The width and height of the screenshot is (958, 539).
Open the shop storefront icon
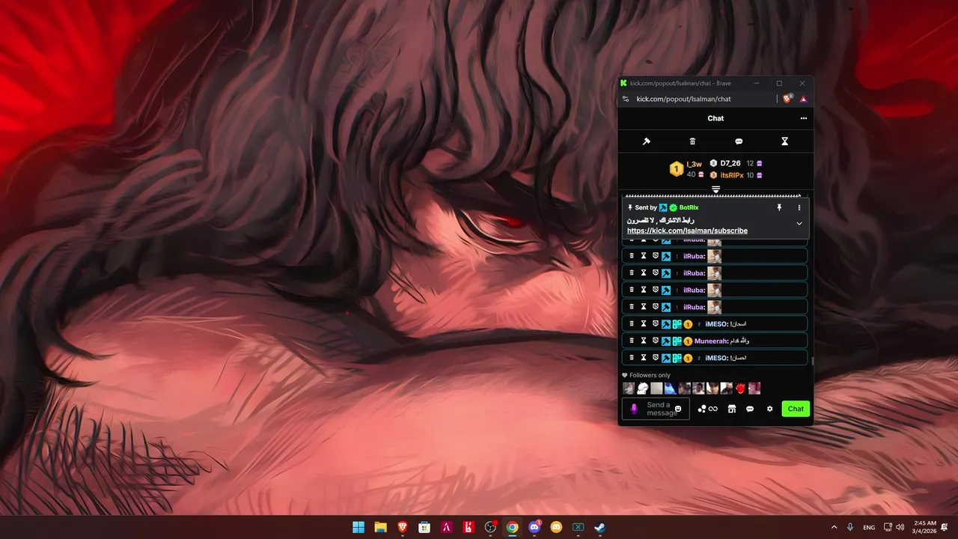coord(732,409)
